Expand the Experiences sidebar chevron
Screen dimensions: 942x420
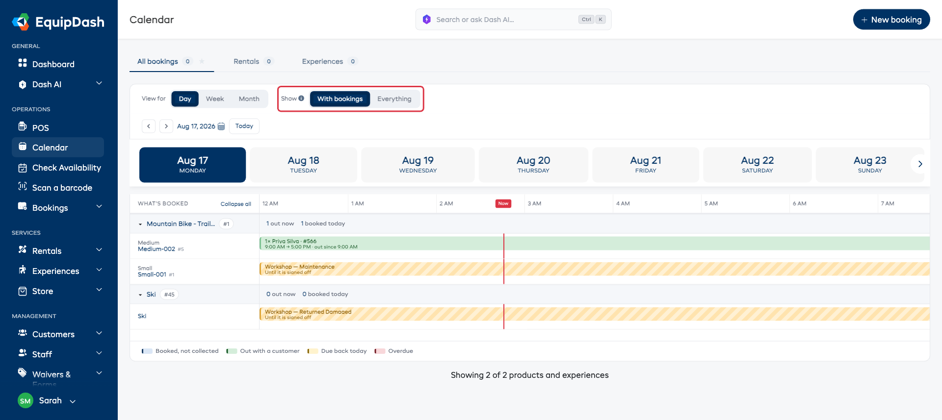(x=99, y=270)
